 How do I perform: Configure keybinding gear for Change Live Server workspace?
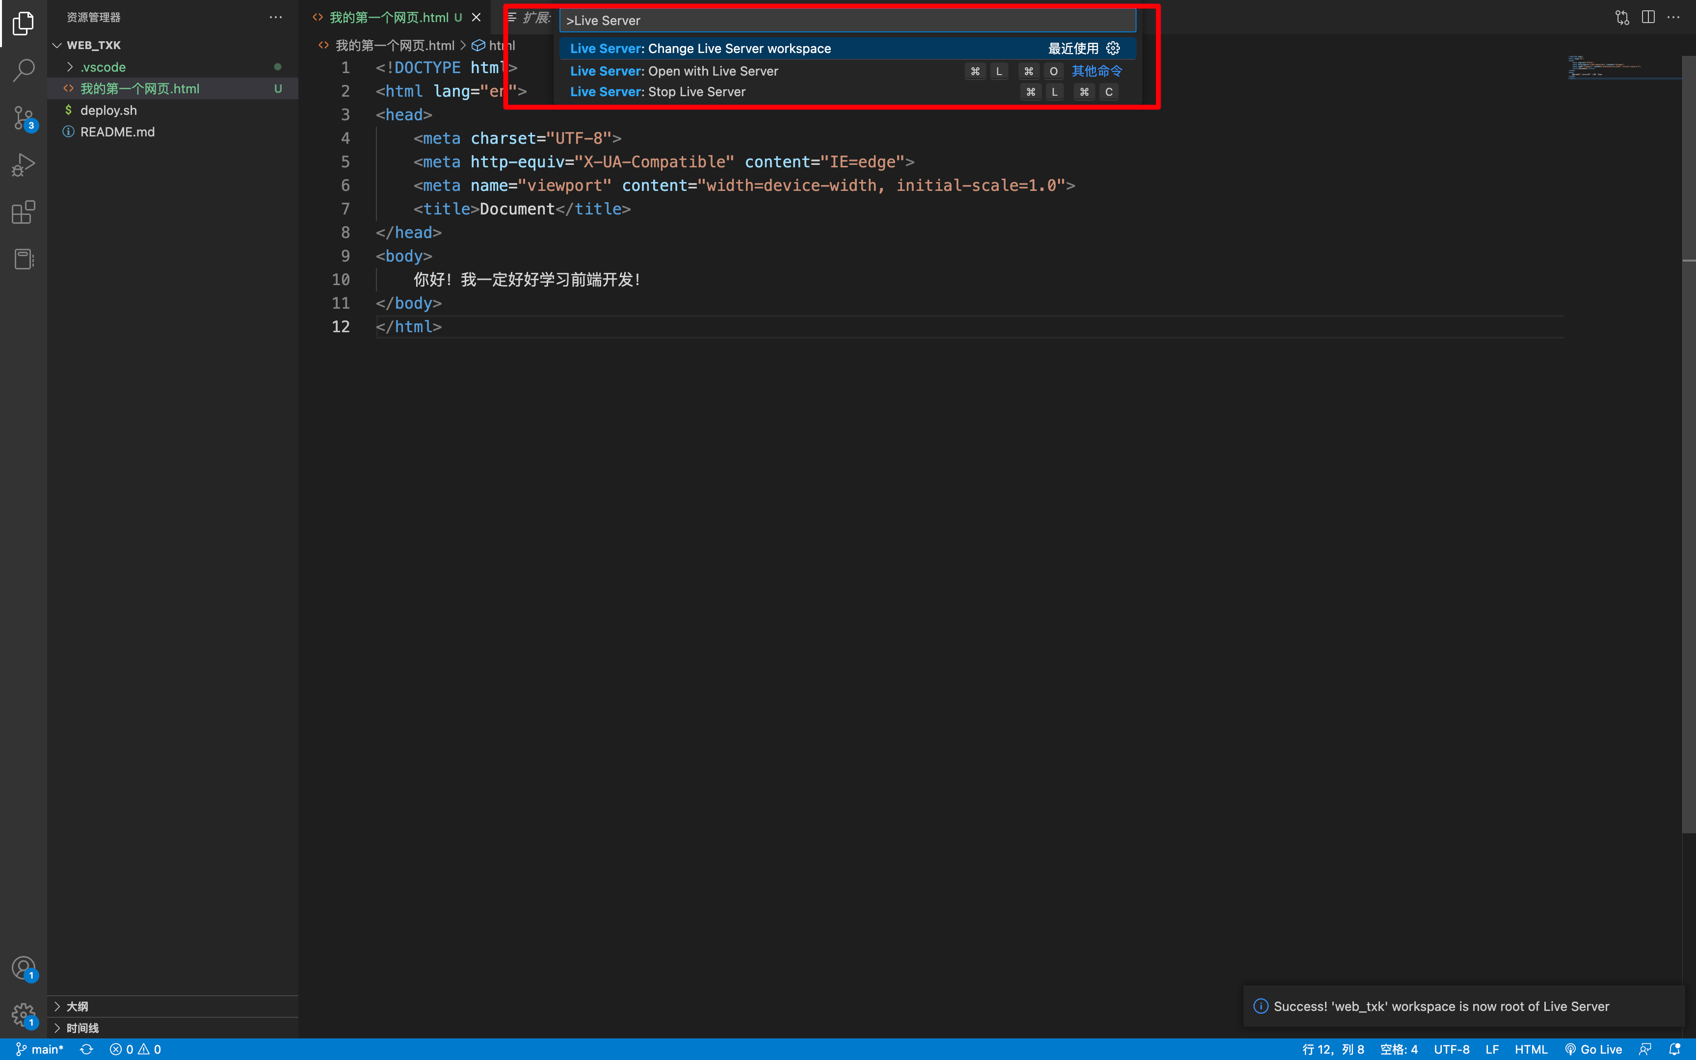tap(1113, 49)
